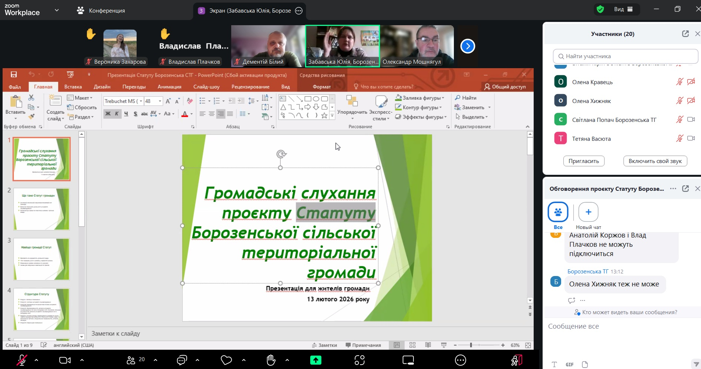Switch to the Дизайн ribbon tab
The width and height of the screenshot is (701, 369).
[x=102, y=87]
